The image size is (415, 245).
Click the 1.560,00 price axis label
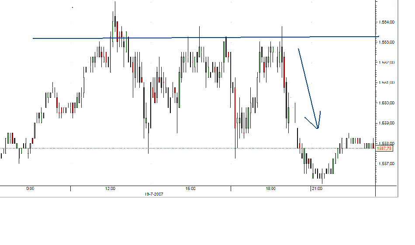coord(387,103)
